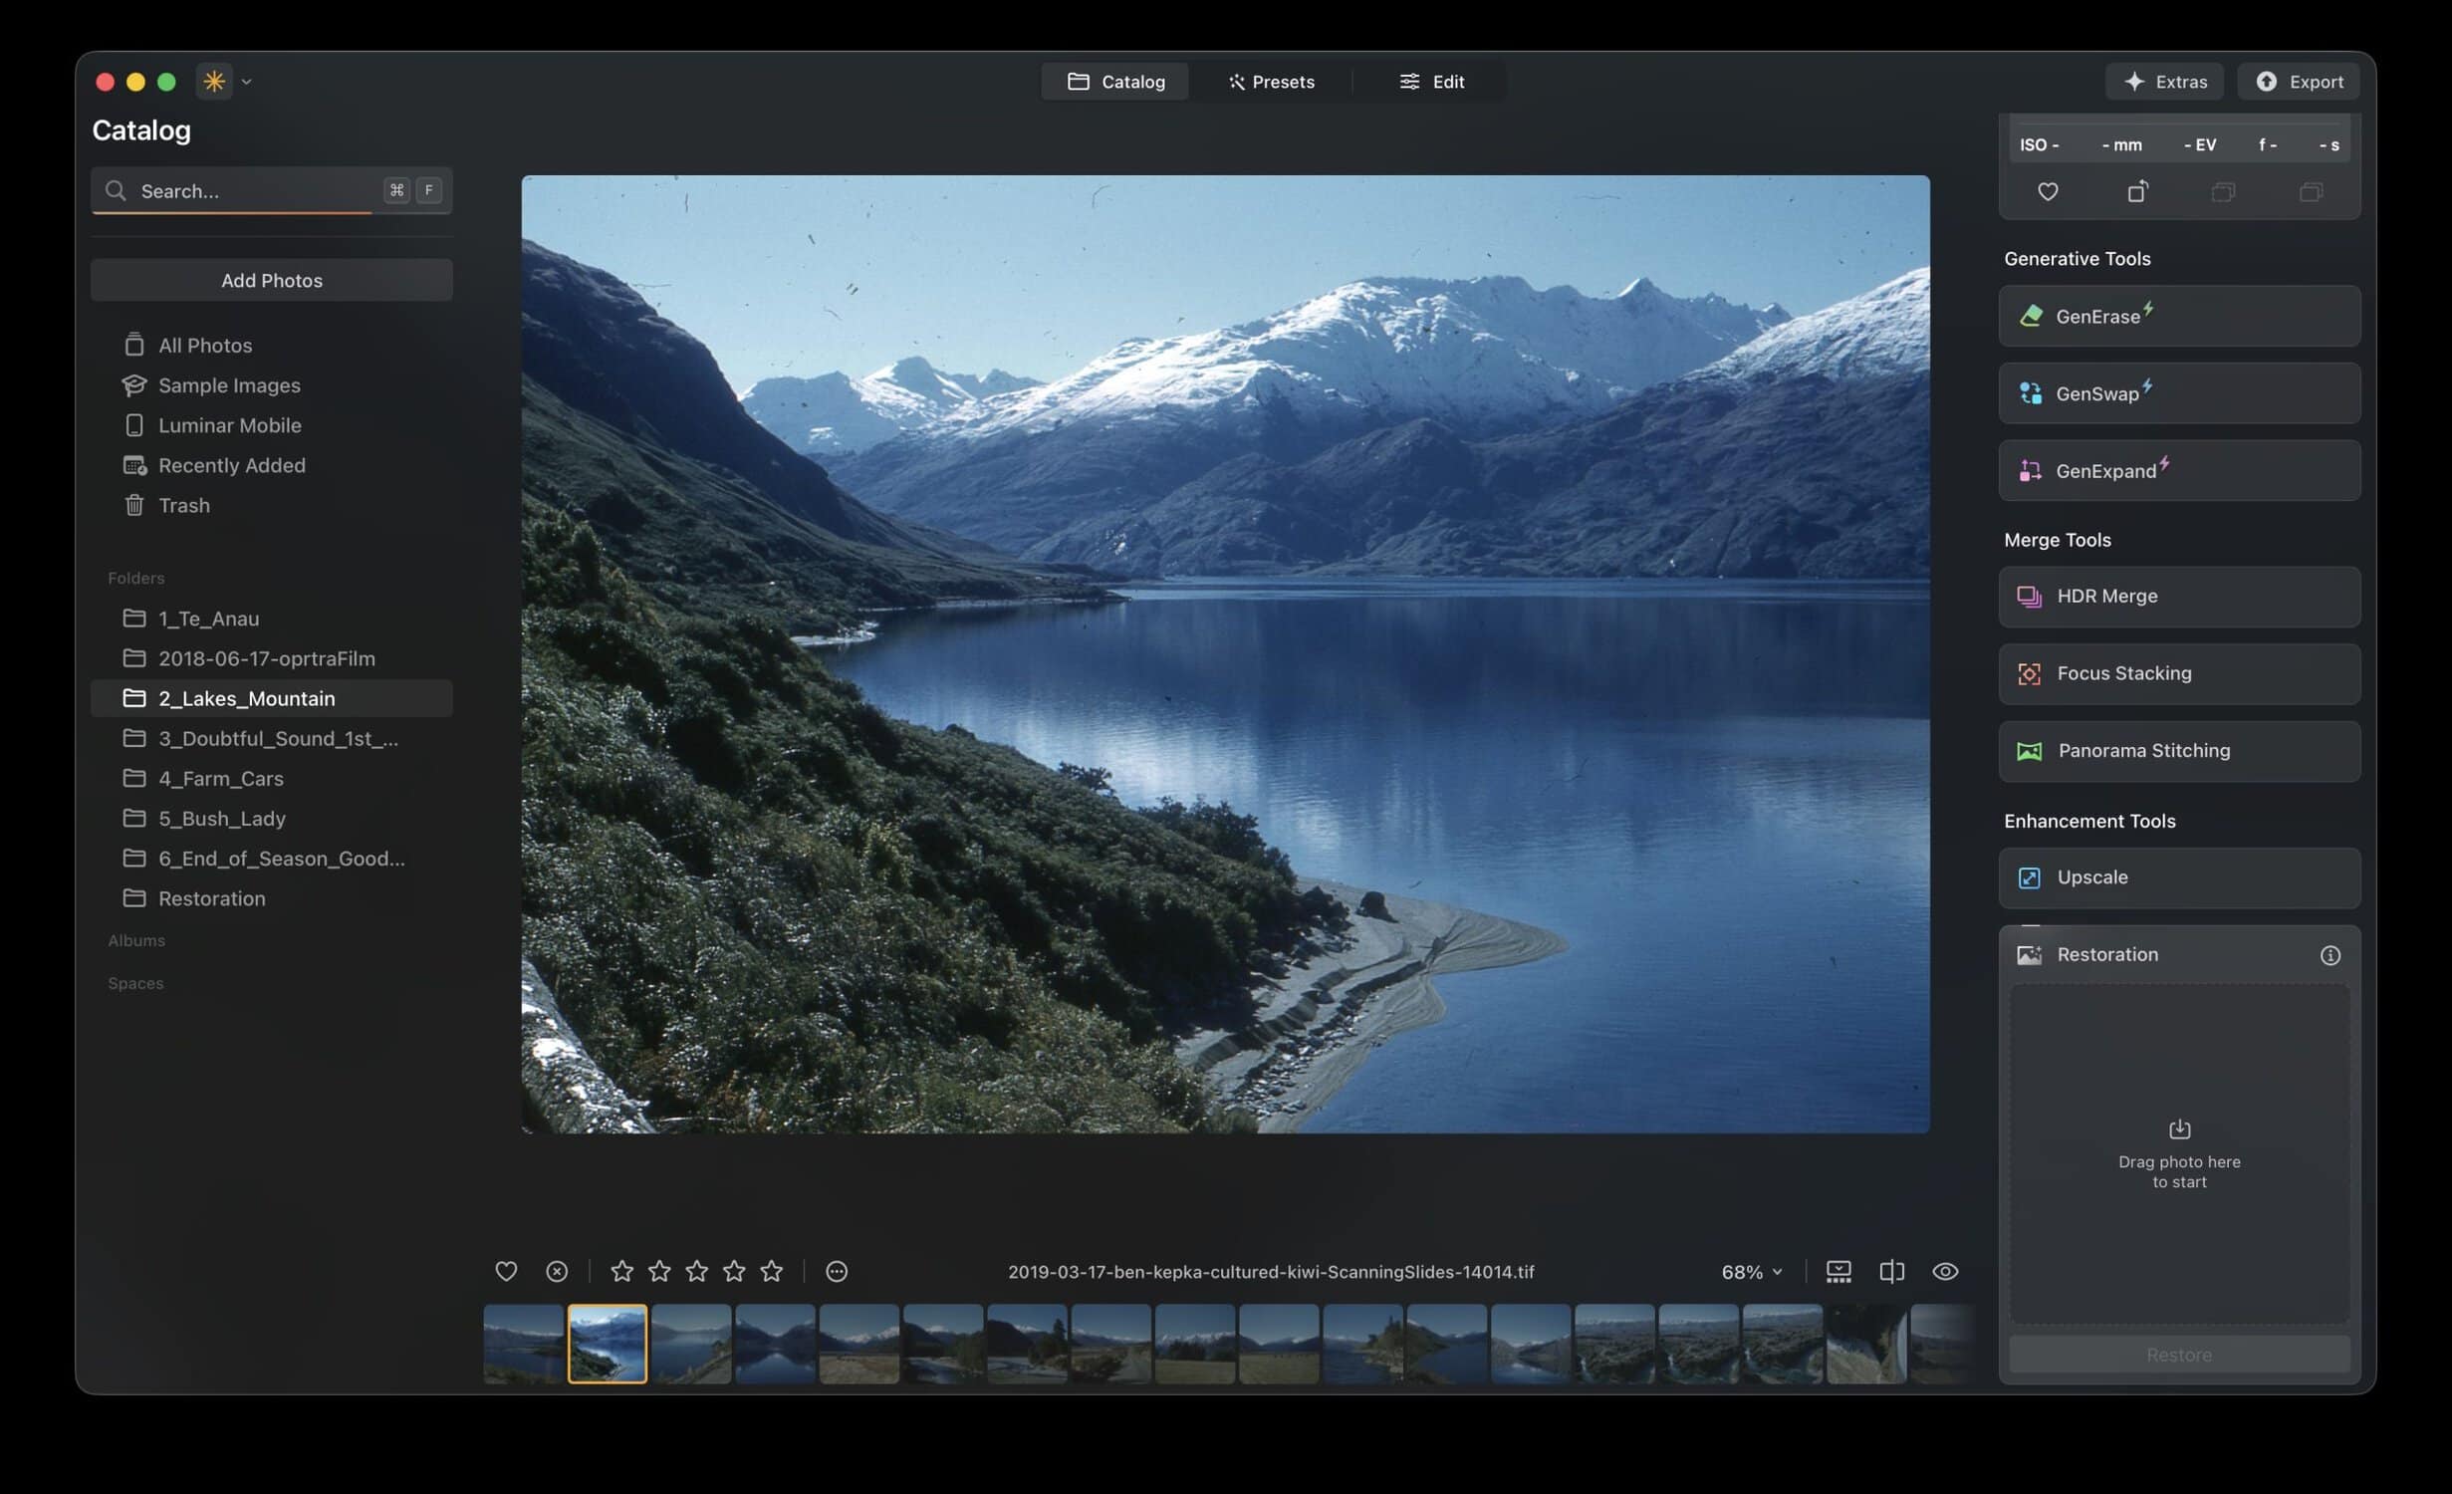Click the Add Photos button

pos(271,280)
